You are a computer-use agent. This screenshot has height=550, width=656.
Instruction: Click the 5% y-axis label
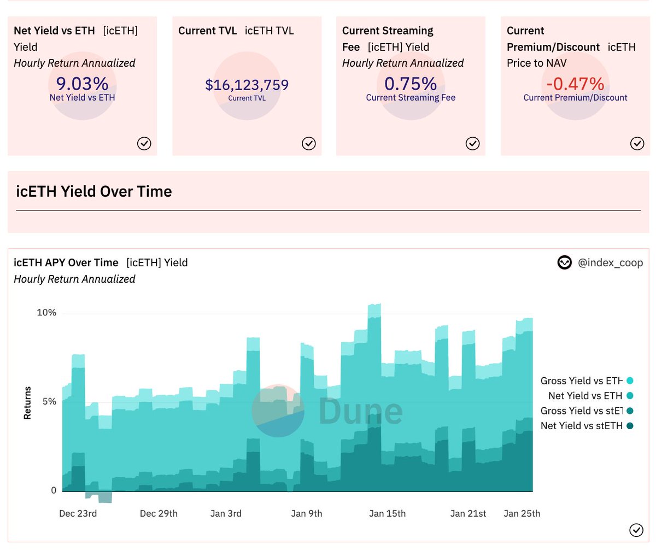click(49, 401)
